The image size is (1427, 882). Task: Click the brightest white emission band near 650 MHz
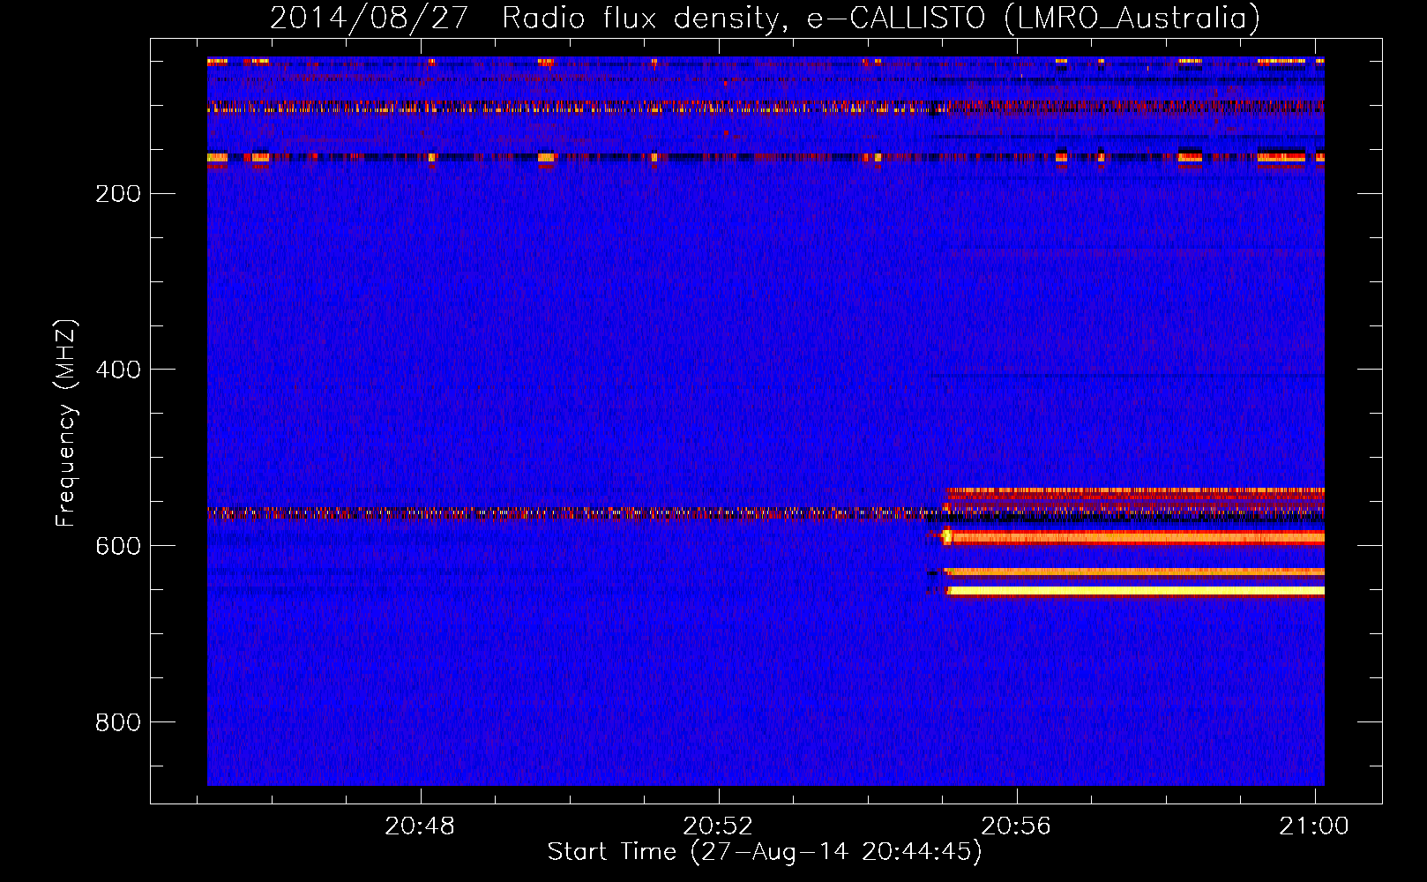click(1136, 590)
